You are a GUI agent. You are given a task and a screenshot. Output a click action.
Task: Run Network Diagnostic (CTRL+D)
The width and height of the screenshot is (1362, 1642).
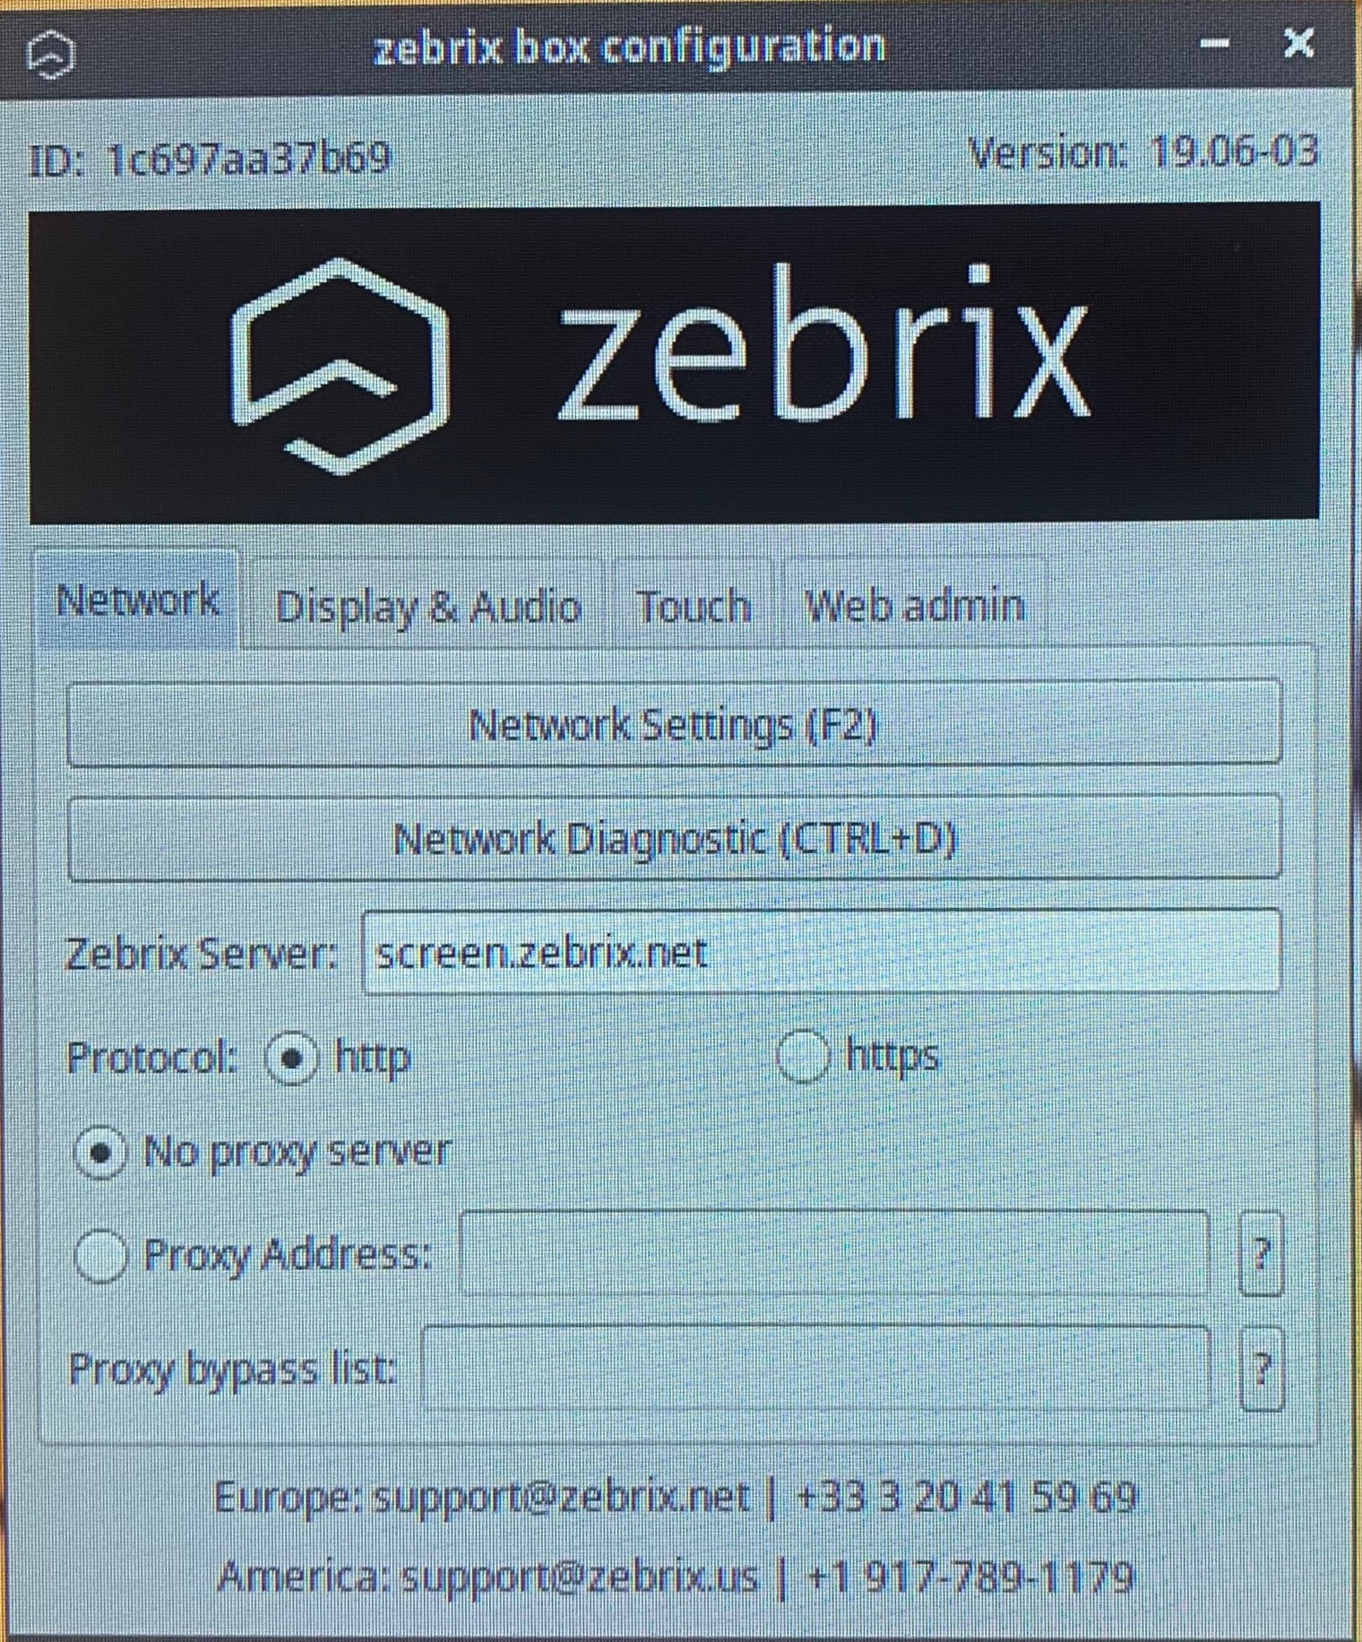pos(674,839)
